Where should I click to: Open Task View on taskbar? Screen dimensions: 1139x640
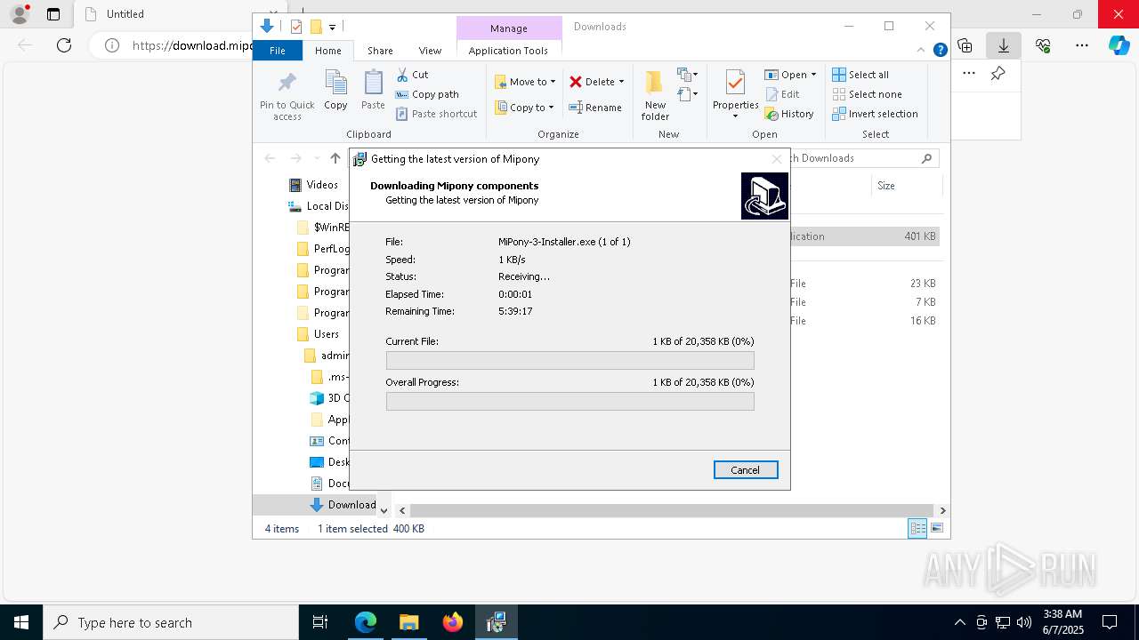pos(320,622)
